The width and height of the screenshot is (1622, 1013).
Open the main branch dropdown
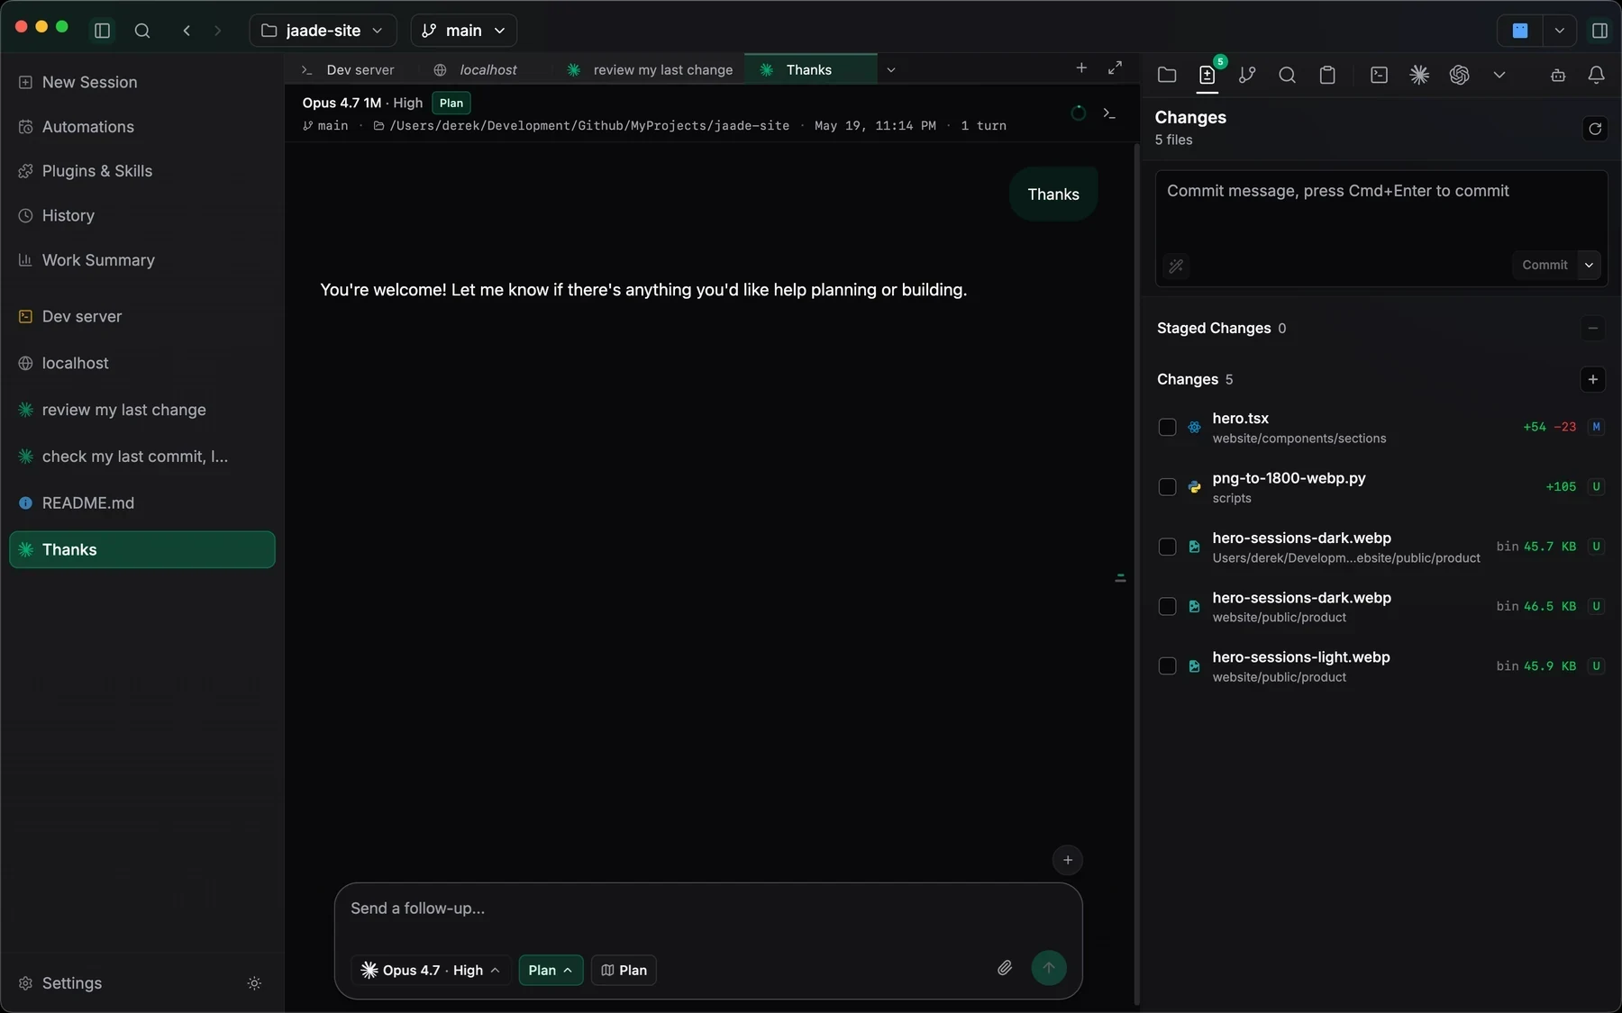463,31
